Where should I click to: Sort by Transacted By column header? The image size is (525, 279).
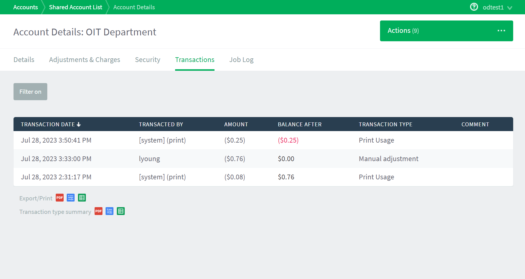(161, 124)
